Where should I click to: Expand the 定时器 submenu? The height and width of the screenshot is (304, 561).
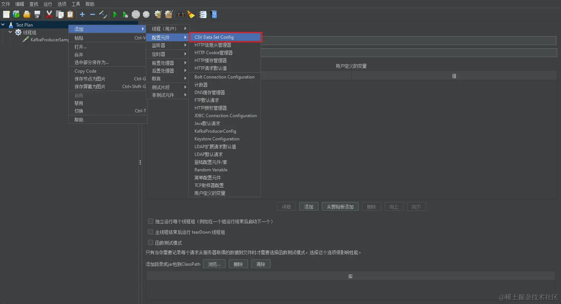point(168,54)
